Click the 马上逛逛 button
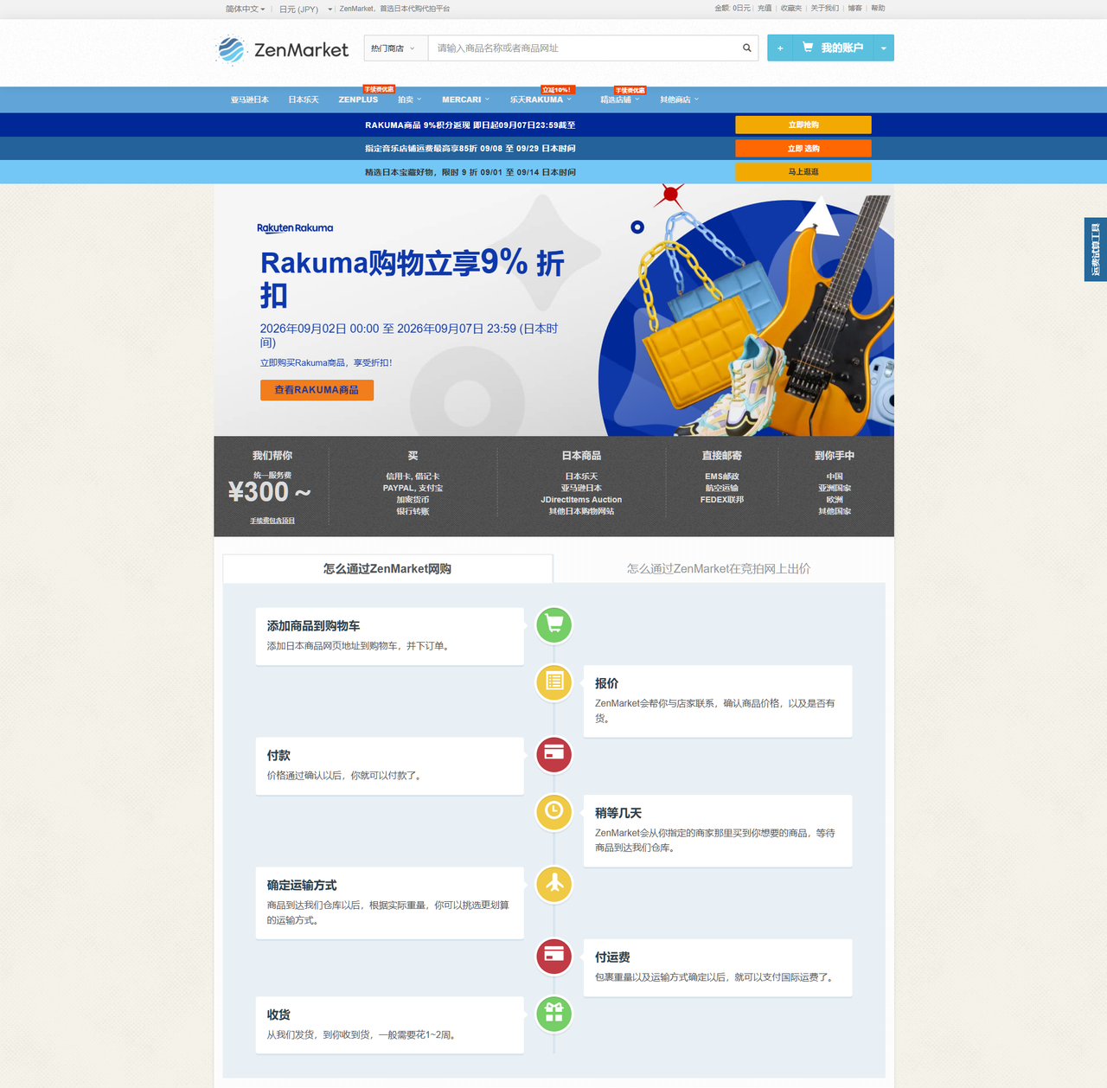 pyautogui.click(x=803, y=171)
